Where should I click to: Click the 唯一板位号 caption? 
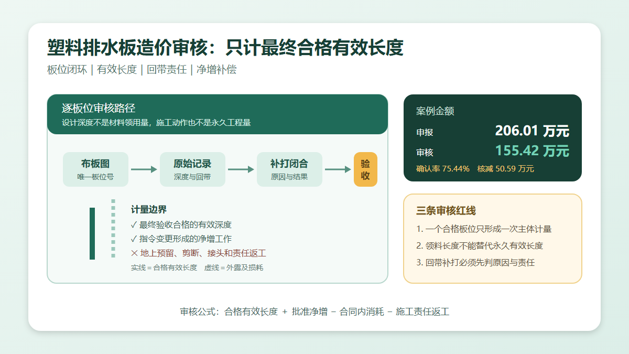[95, 177]
